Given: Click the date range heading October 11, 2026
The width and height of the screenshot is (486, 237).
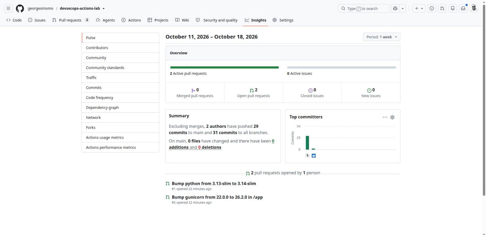Looking at the screenshot, I should point(212,37).
